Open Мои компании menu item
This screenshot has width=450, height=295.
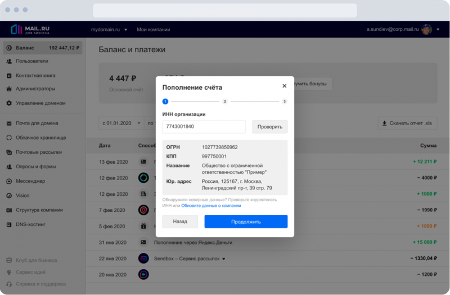[153, 29]
